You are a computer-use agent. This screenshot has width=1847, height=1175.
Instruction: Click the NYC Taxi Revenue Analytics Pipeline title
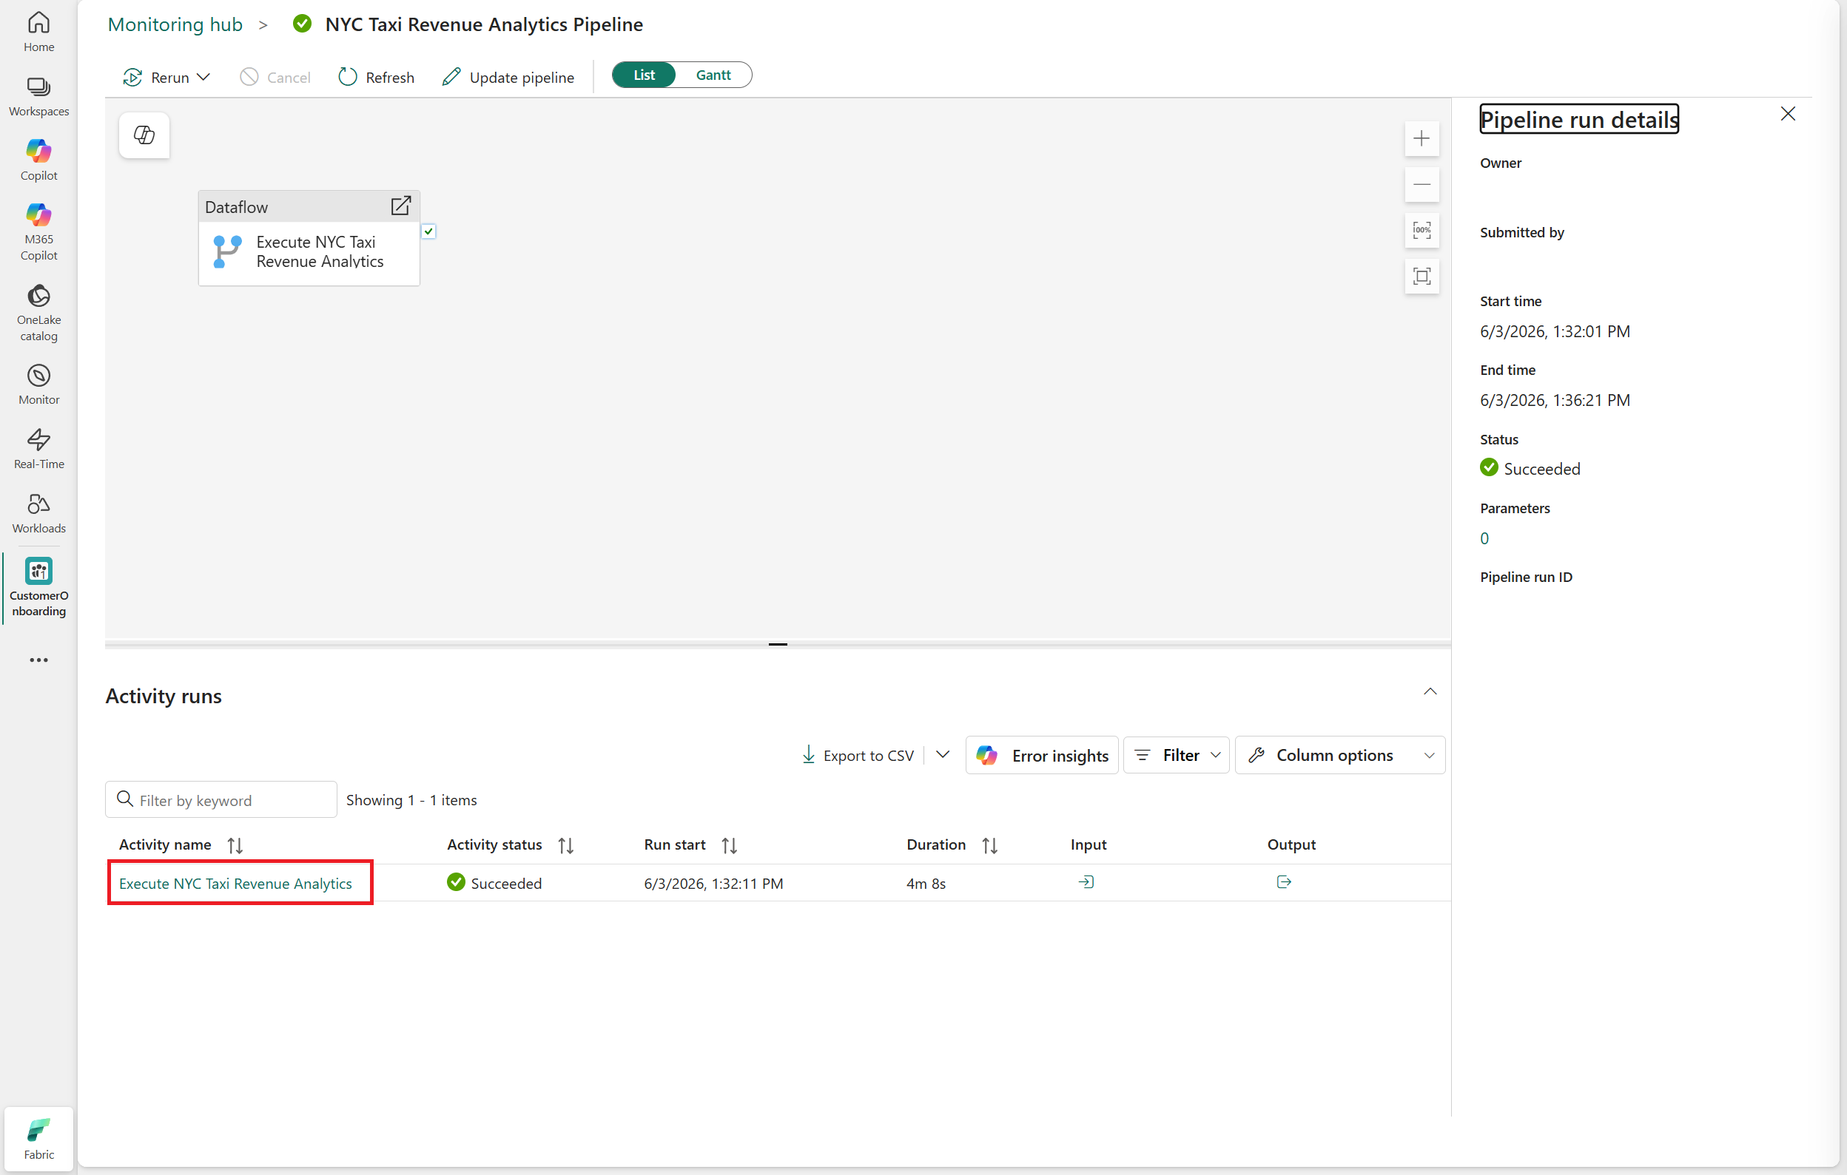[484, 24]
